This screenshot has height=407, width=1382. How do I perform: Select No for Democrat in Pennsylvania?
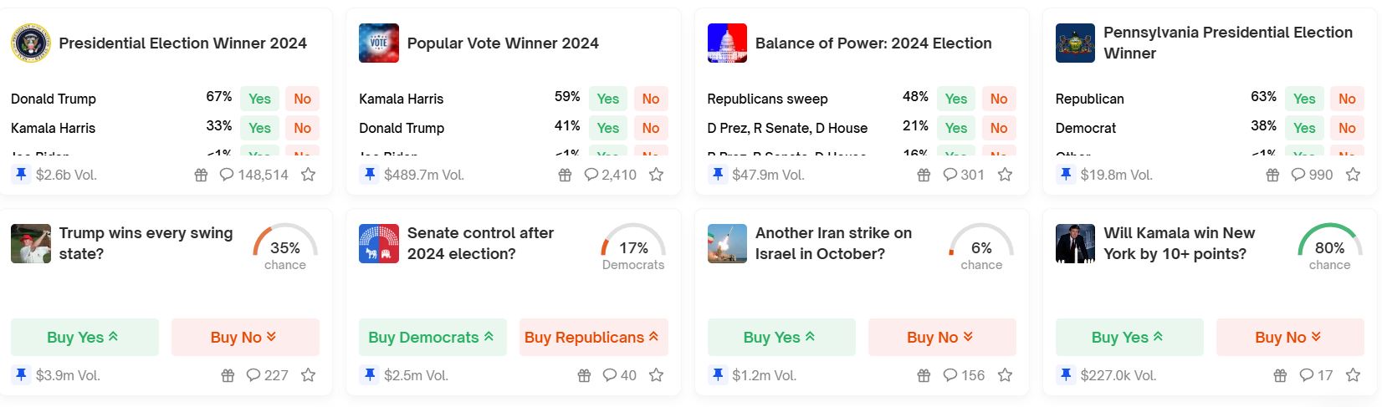click(x=1346, y=128)
